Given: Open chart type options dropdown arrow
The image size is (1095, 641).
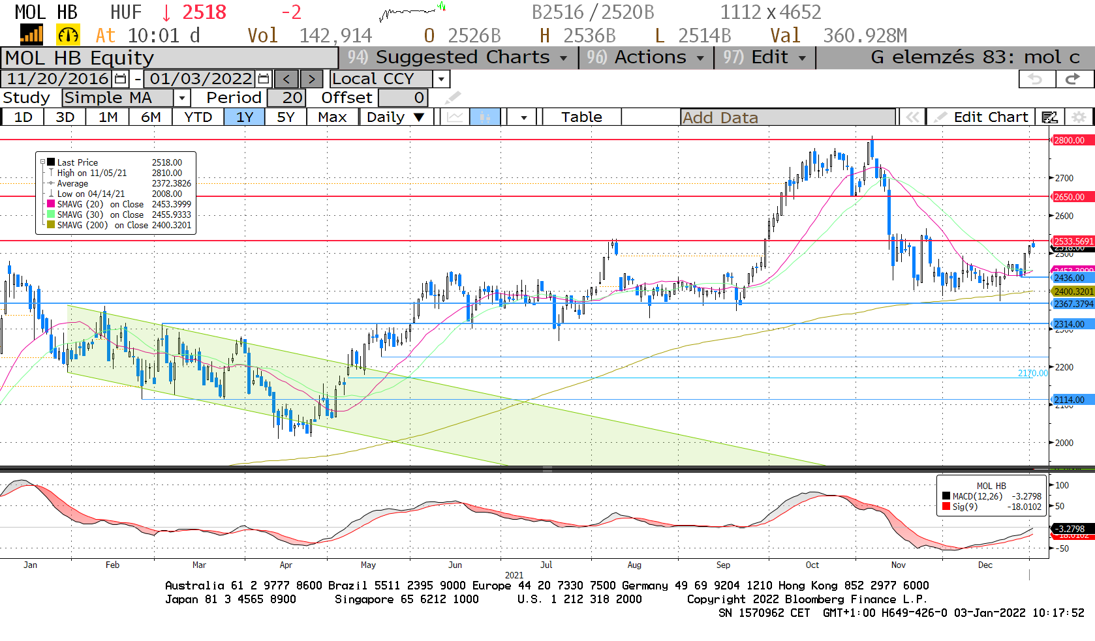Looking at the screenshot, I should (x=524, y=117).
